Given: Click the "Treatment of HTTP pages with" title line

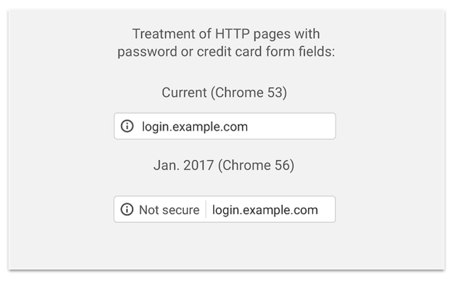Looking at the screenshot, I should tap(226, 34).
